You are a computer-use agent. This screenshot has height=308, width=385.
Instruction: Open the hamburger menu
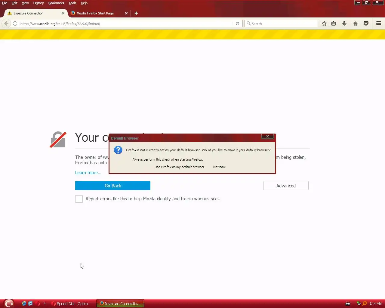pos(379,23)
